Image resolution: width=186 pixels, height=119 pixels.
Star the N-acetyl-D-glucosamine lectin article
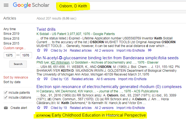[39, 79]
